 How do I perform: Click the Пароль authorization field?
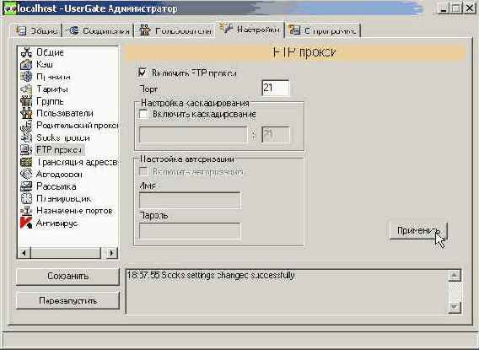pyautogui.click(x=190, y=231)
